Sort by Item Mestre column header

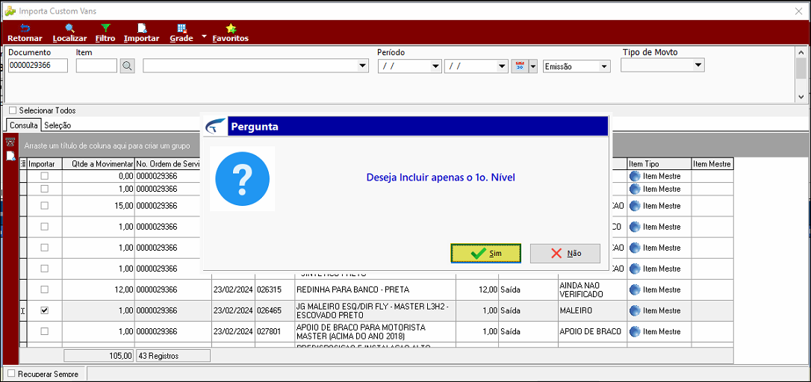pos(712,164)
